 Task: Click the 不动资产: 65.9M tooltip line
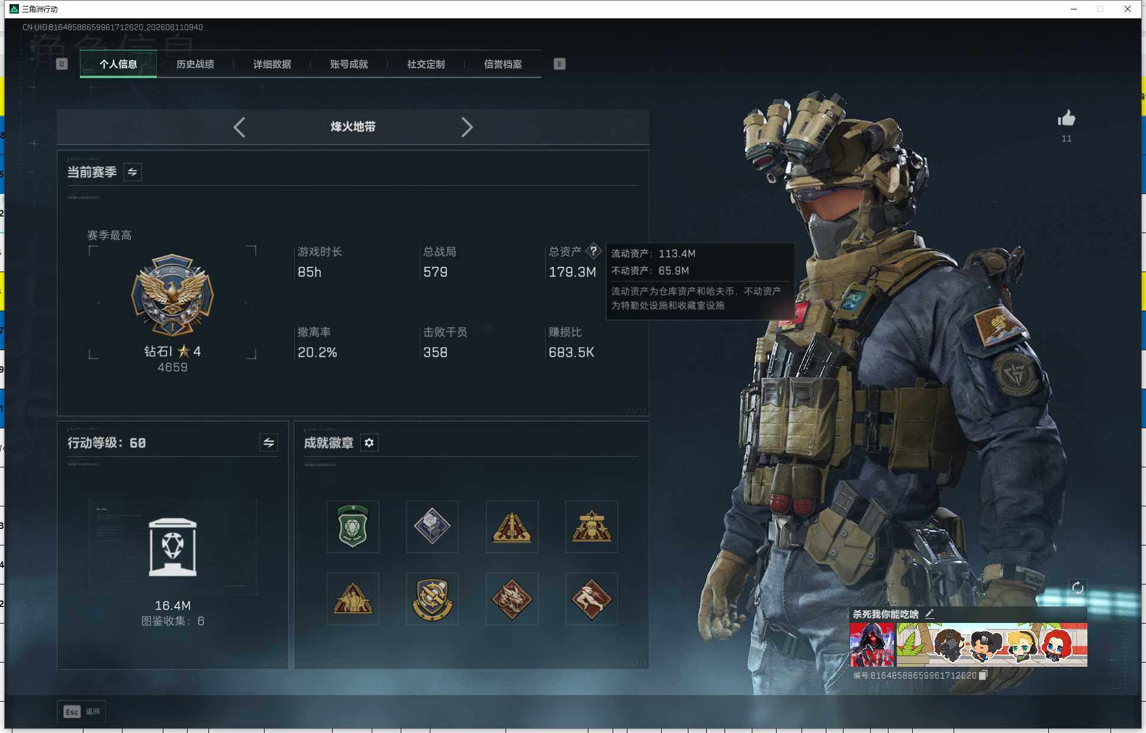(x=649, y=270)
